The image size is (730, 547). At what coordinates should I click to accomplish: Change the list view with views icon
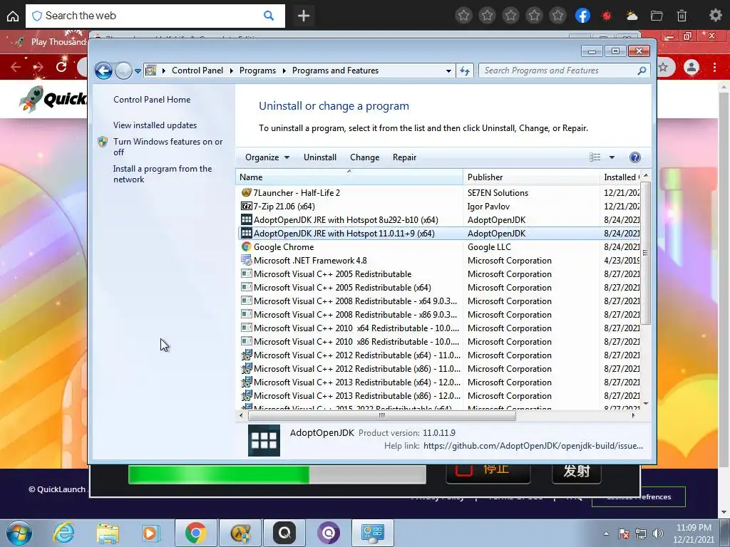pos(595,157)
